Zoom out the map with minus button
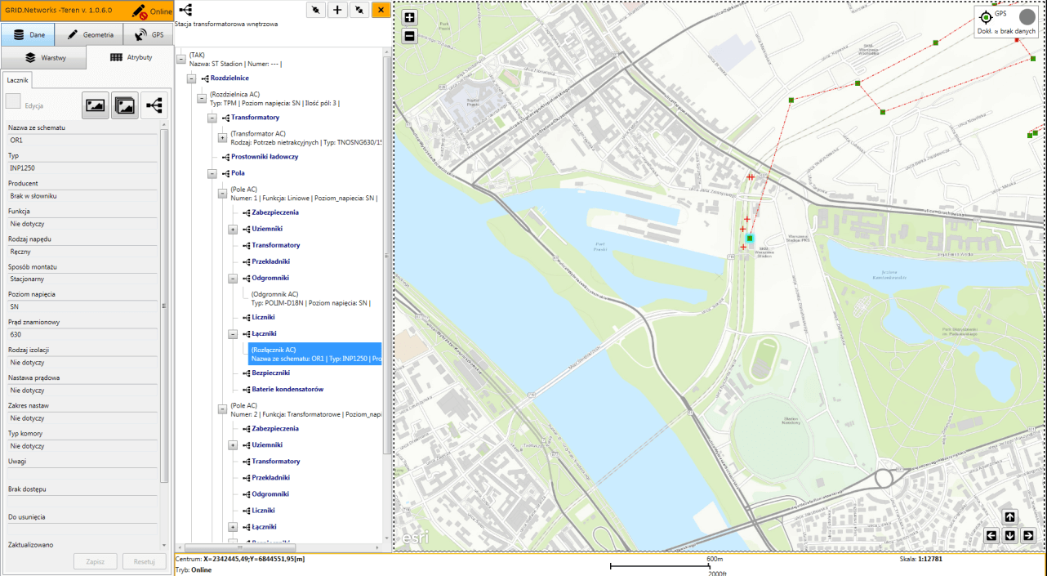 point(410,36)
